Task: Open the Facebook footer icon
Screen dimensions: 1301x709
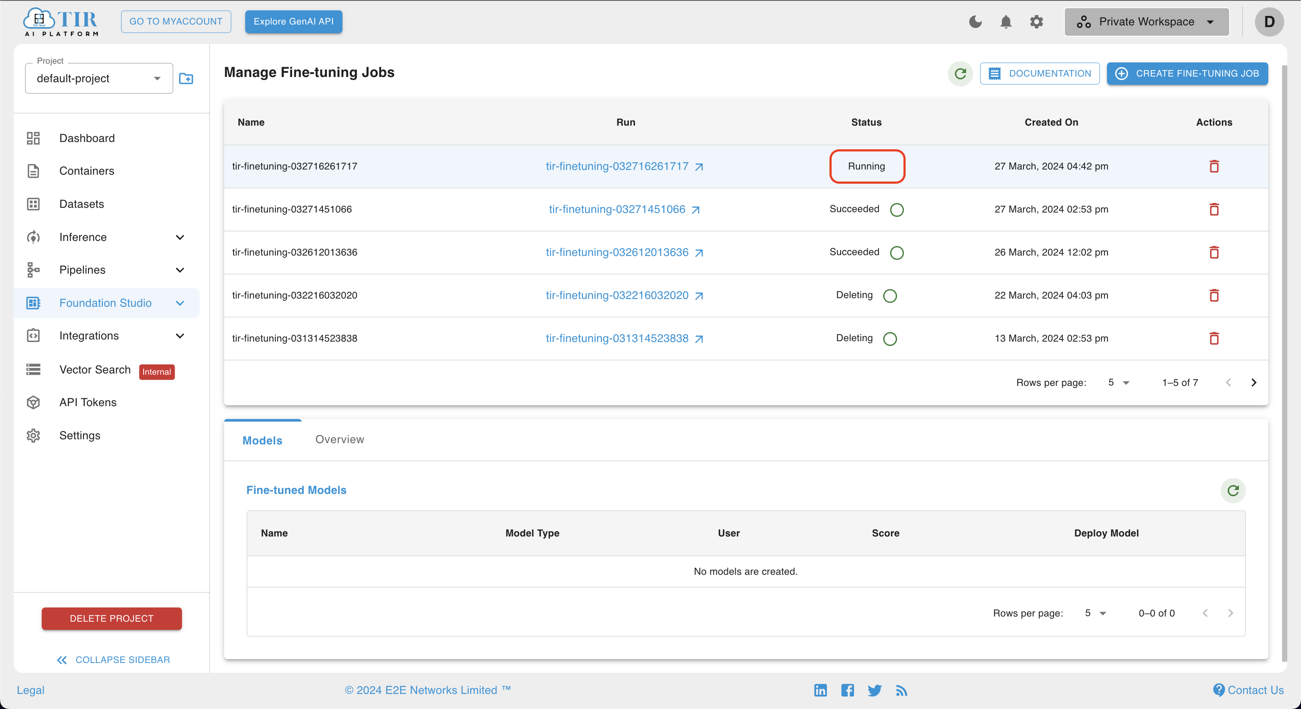Action: pos(848,690)
